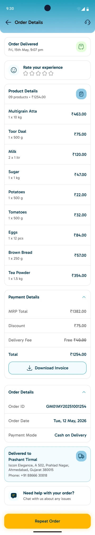Tap the back arrow in header
The width and height of the screenshot is (95, 535).
coord(8,22)
